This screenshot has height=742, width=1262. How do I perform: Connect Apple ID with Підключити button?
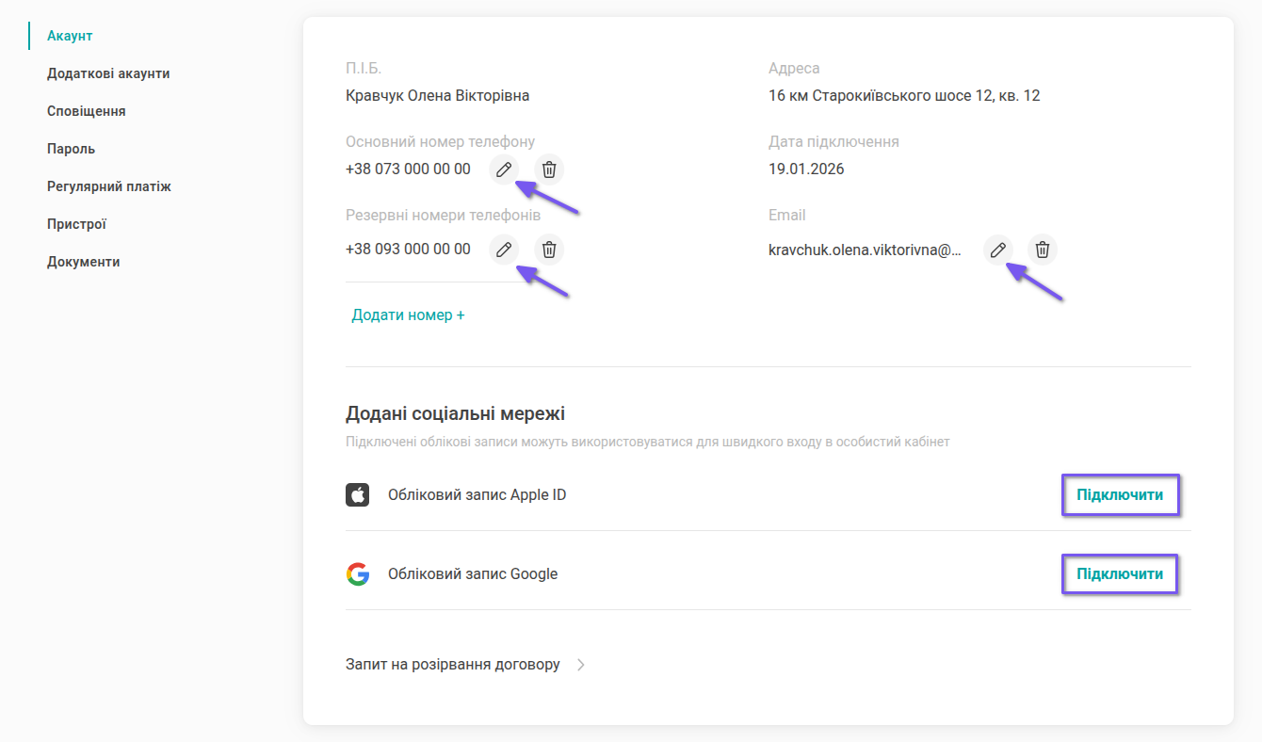(1120, 494)
